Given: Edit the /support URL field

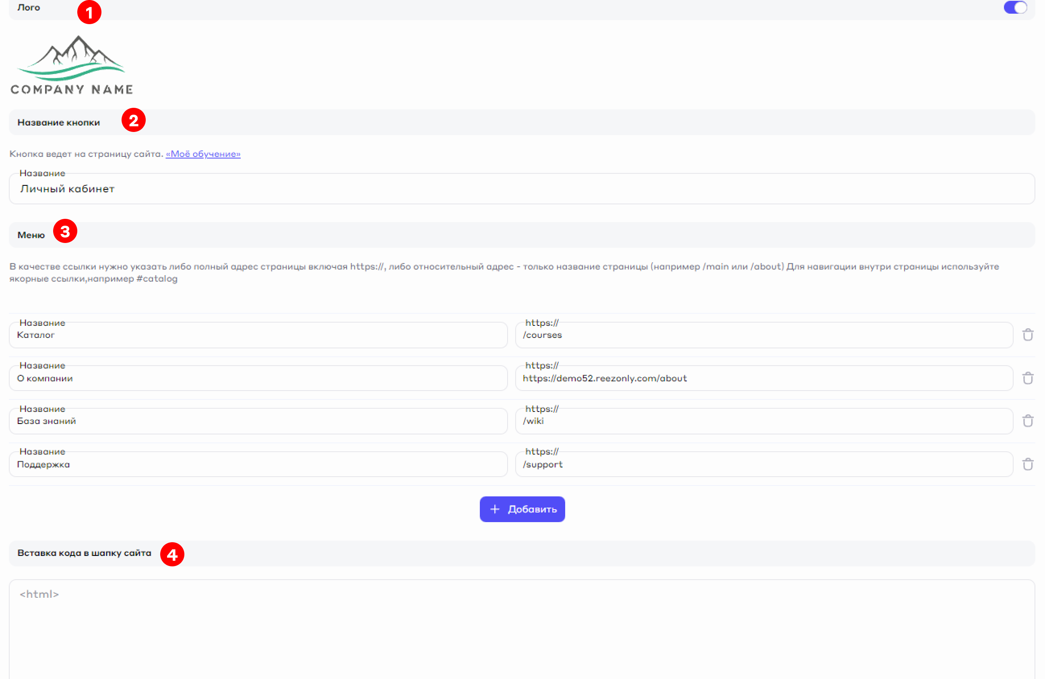Looking at the screenshot, I should coord(764,465).
